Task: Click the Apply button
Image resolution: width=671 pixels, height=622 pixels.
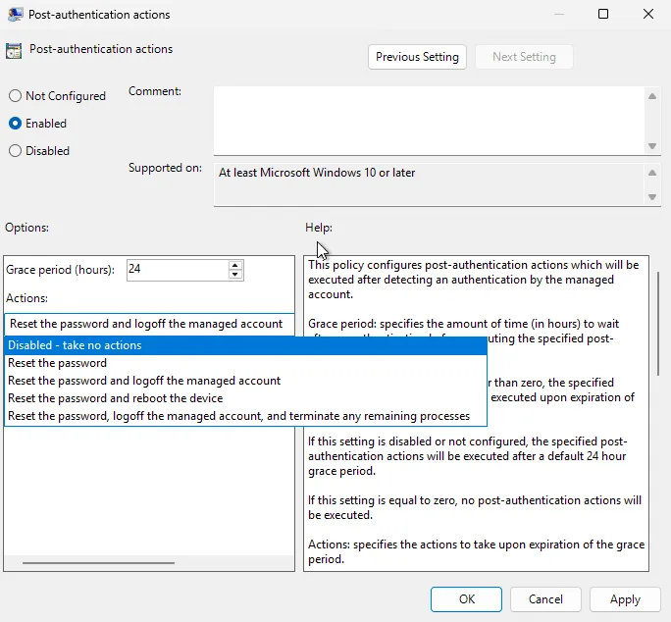Action: (625, 599)
